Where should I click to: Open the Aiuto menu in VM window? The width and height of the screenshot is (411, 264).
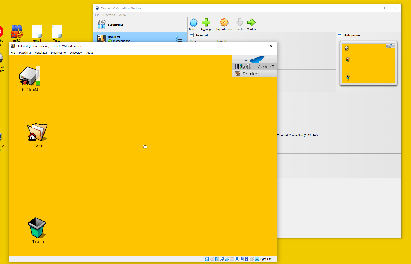pos(90,53)
